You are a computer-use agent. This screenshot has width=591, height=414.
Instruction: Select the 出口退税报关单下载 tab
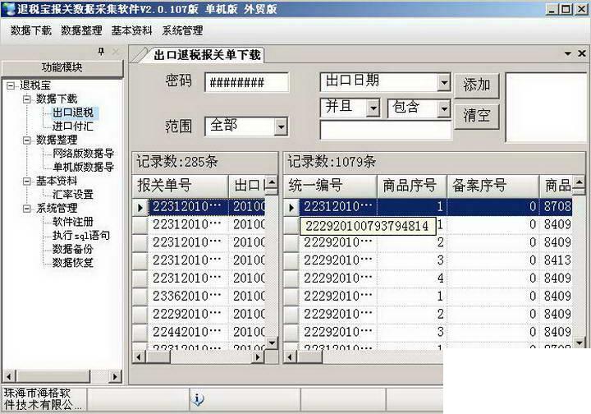coord(207,55)
